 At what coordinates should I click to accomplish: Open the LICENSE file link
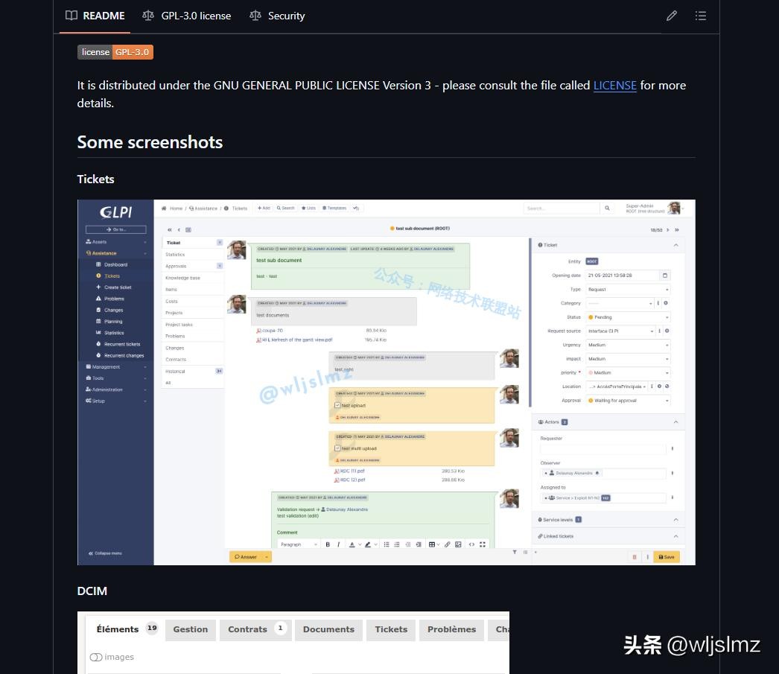[x=614, y=86]
